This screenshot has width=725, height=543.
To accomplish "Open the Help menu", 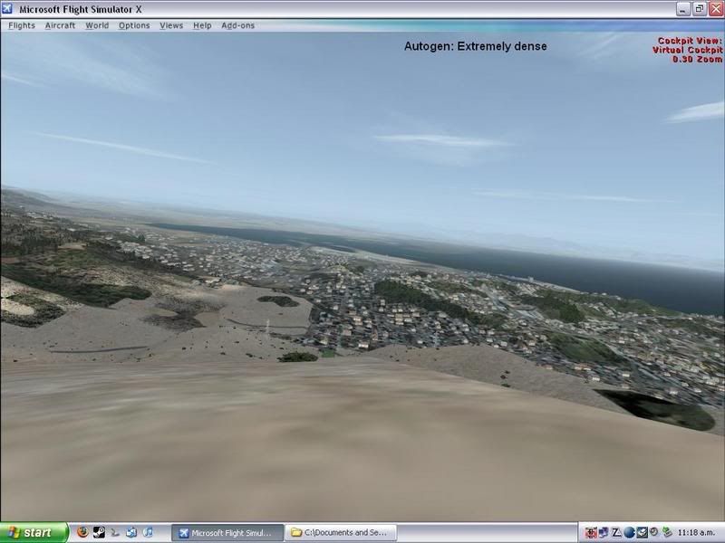I will (x=202, y=25).
